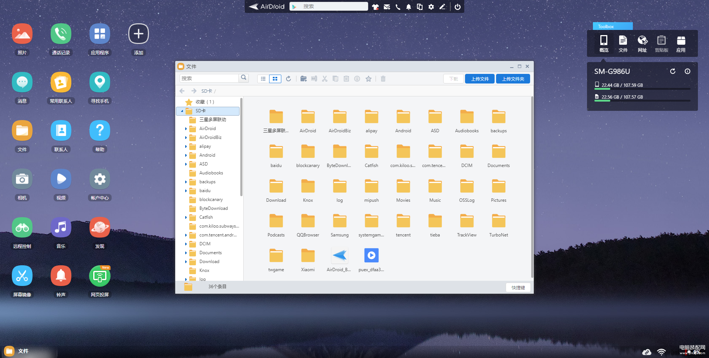Open the 音乐 music app

[x=61, y=227]
